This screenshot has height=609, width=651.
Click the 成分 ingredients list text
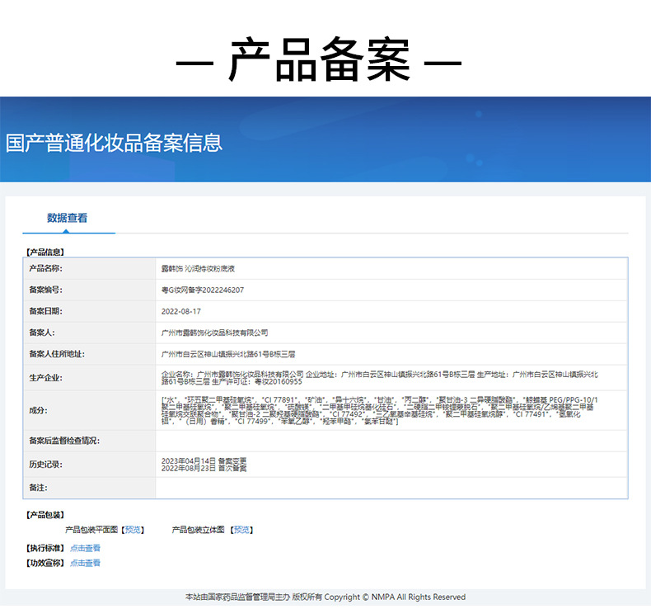[379, 410]
